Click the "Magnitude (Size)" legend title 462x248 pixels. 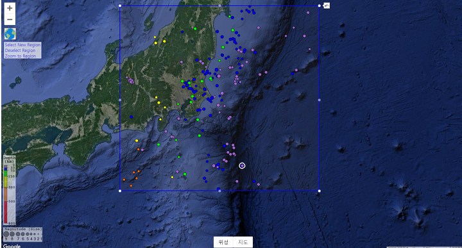click(23, 229)
